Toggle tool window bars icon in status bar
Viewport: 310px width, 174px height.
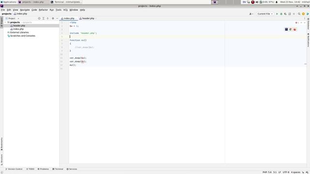pyautogui.click(x=2, y=172)
